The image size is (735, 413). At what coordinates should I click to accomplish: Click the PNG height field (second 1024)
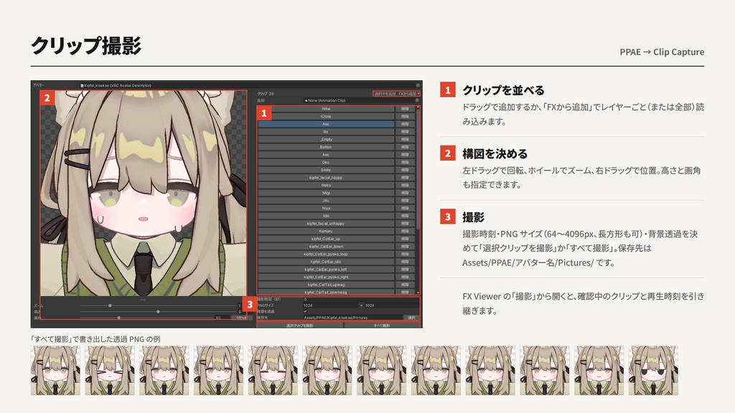[391, 305]
